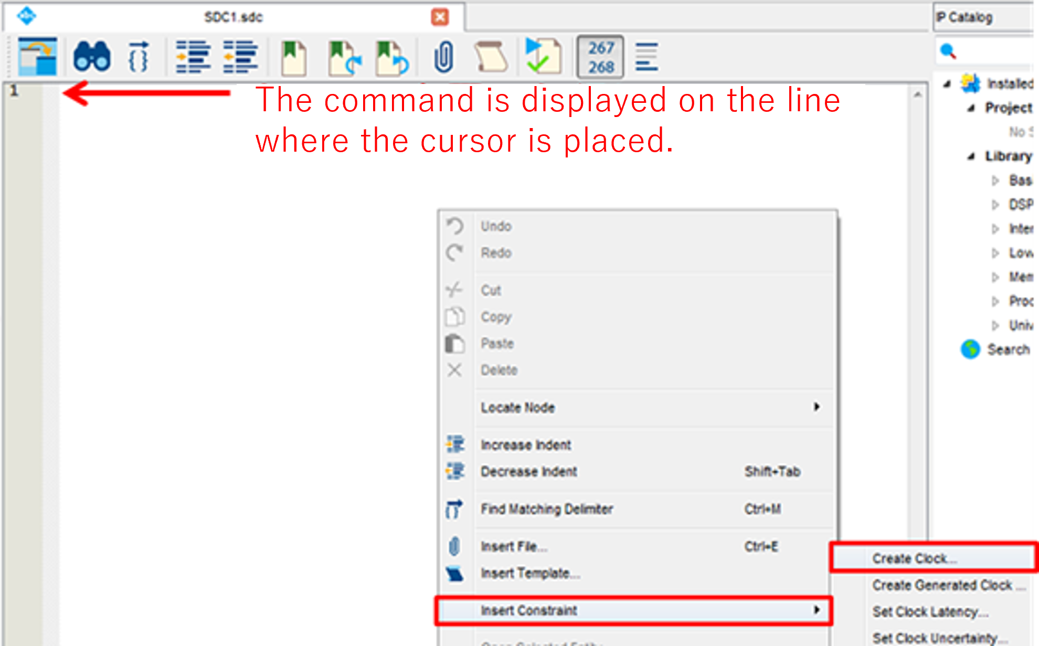Click the Toggle Bookmark toolbar icon
Viewport: 1039px width, 646px height.
tap(293, 58)
